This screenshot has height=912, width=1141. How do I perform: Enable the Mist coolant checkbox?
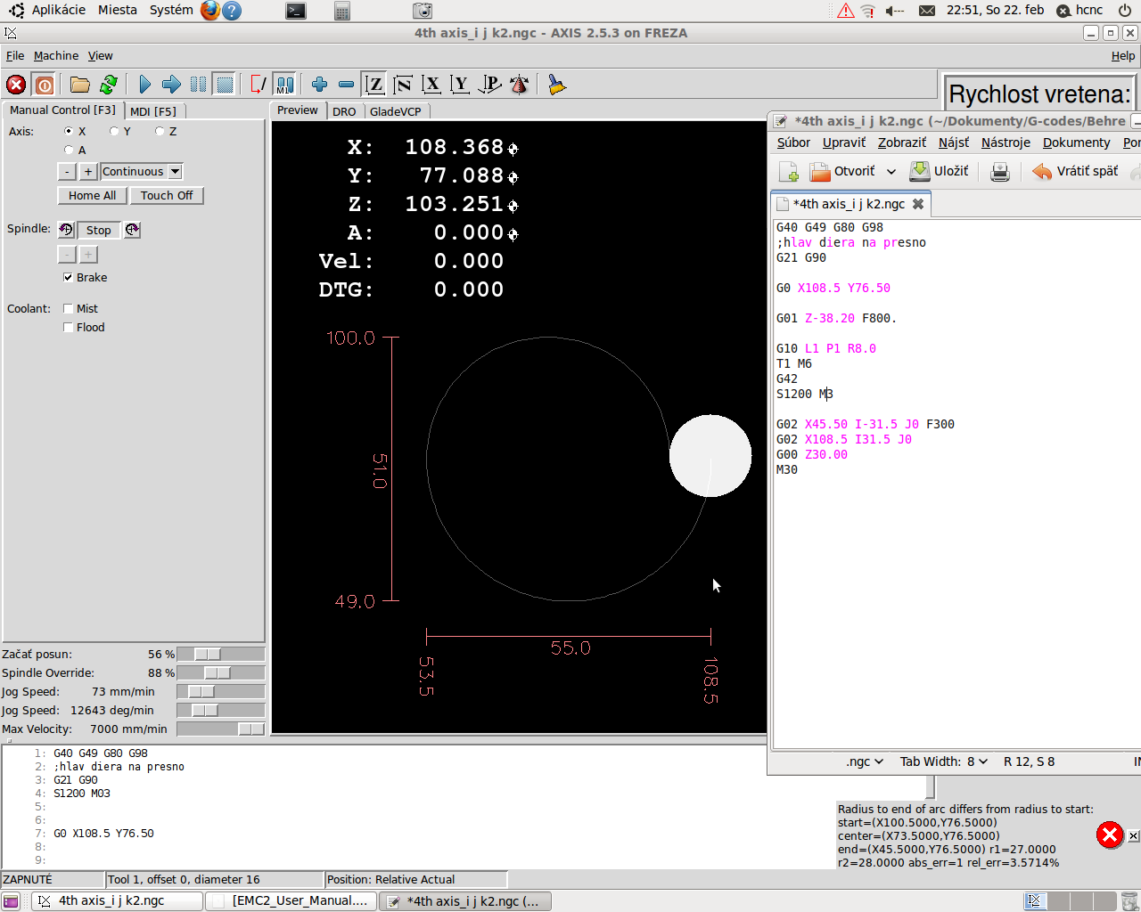tap(69, 309)
